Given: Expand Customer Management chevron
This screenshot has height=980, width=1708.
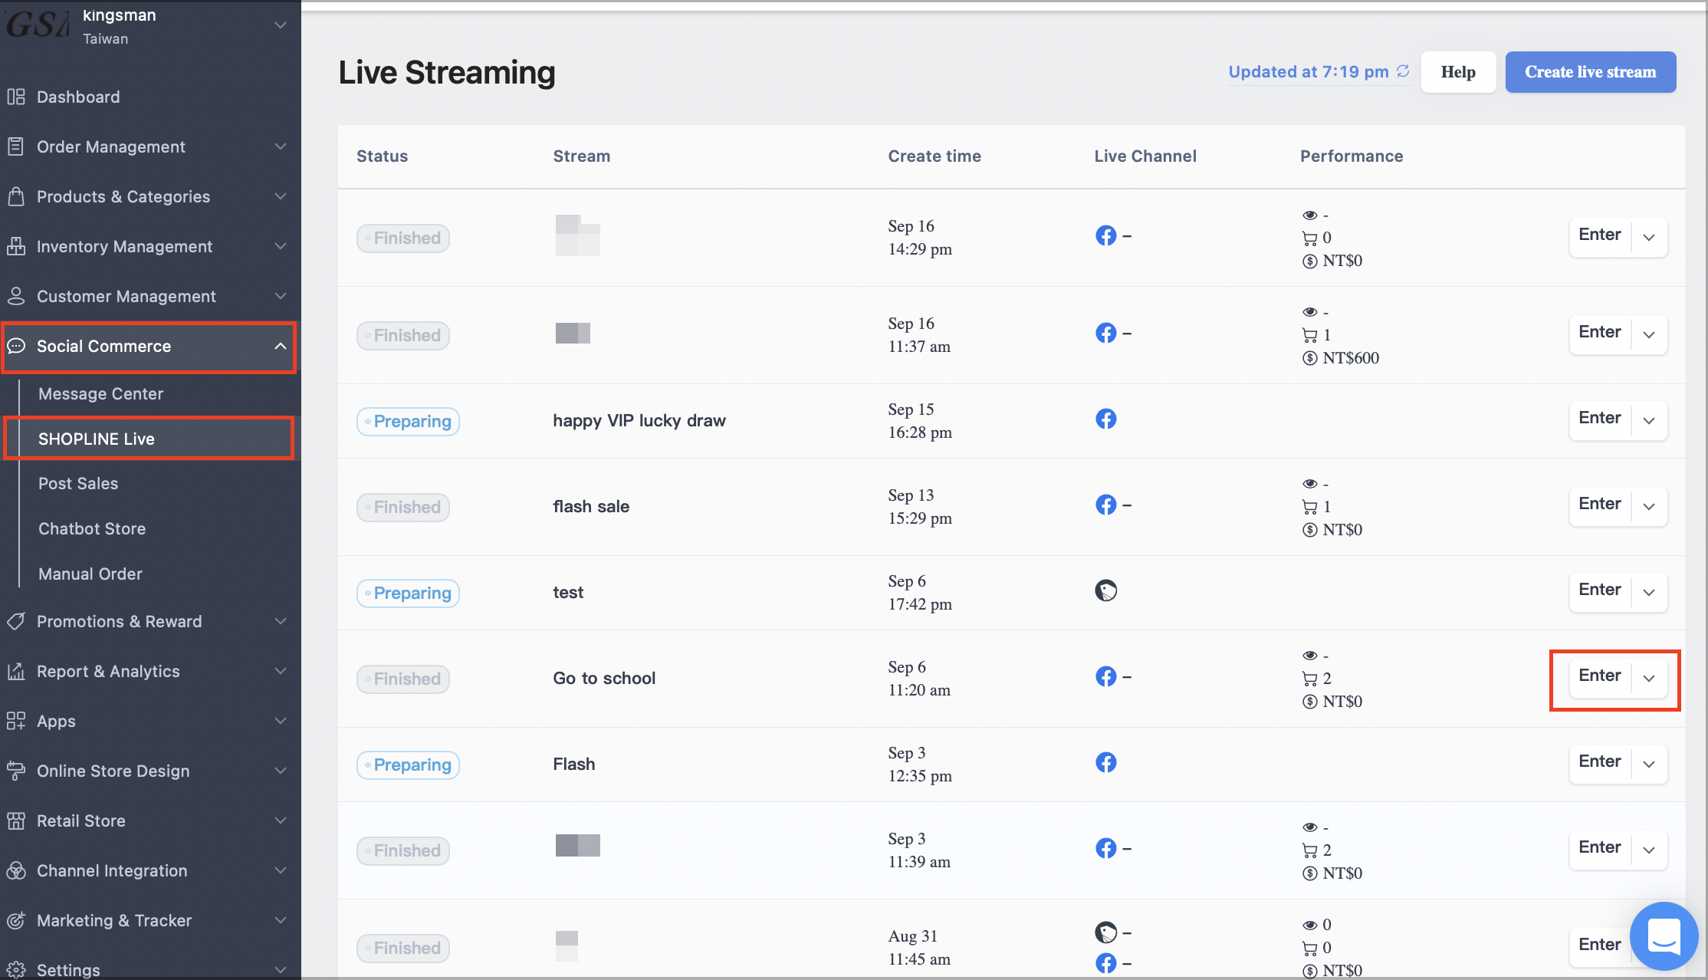Looking at the screenshot, I should 281,296.
